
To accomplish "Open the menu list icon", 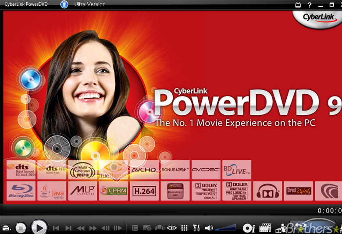I will (x=135, y=228).
